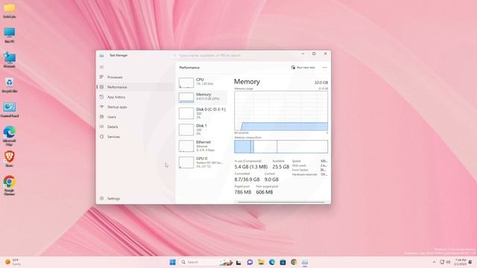Open App history clock icon
Viewport: 477px width, 268px height.
(x=101, y=97)
